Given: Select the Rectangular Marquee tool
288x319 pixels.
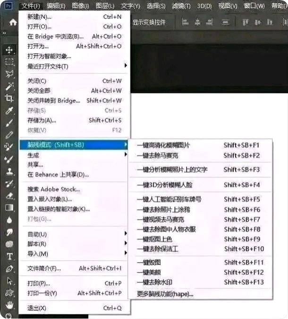Looking at the screenshot, I should pyautogui.click(x=9, y=62).
